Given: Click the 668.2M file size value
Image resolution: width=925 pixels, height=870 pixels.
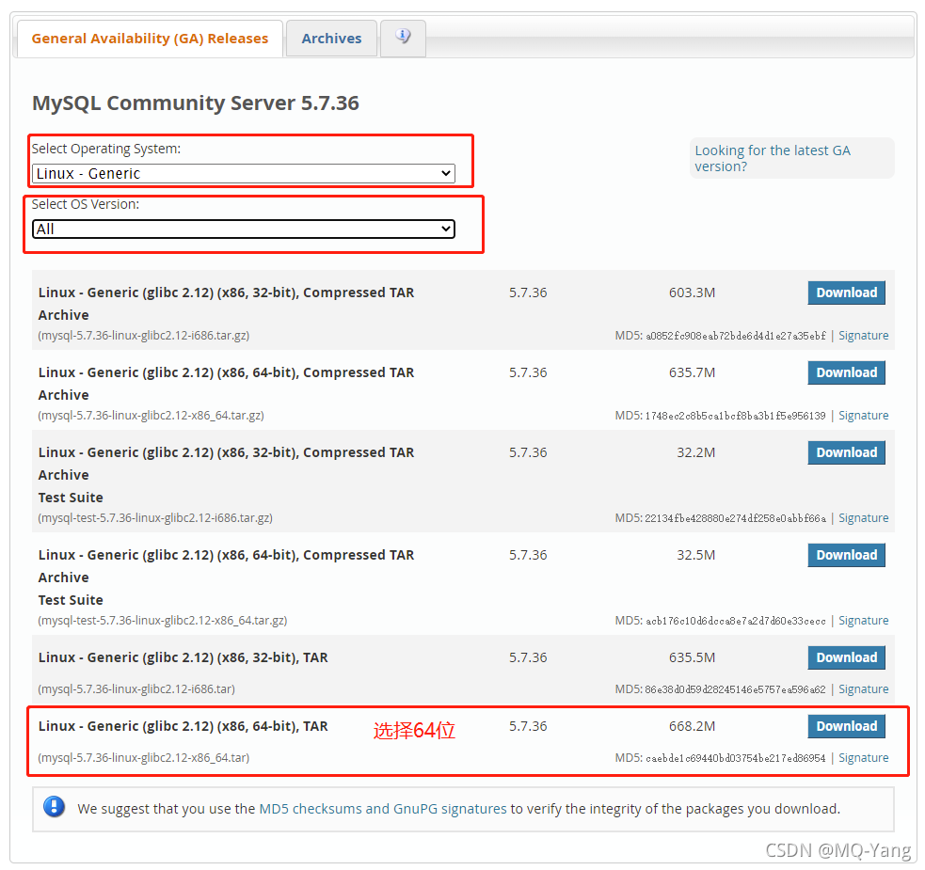Looking at the screenshot, I should [692, 726].
